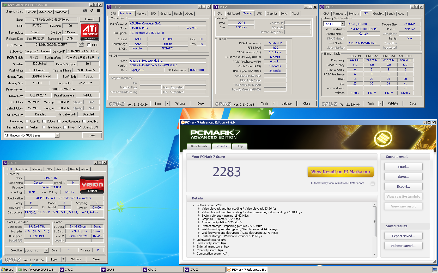The height and width of the screenshot is (273, 438).
Task: Toggle the Vulkan checkbox
Action: tap(27, 127)
